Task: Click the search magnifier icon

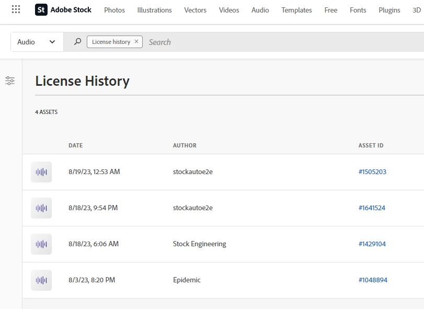Action: tap(77, 42)
